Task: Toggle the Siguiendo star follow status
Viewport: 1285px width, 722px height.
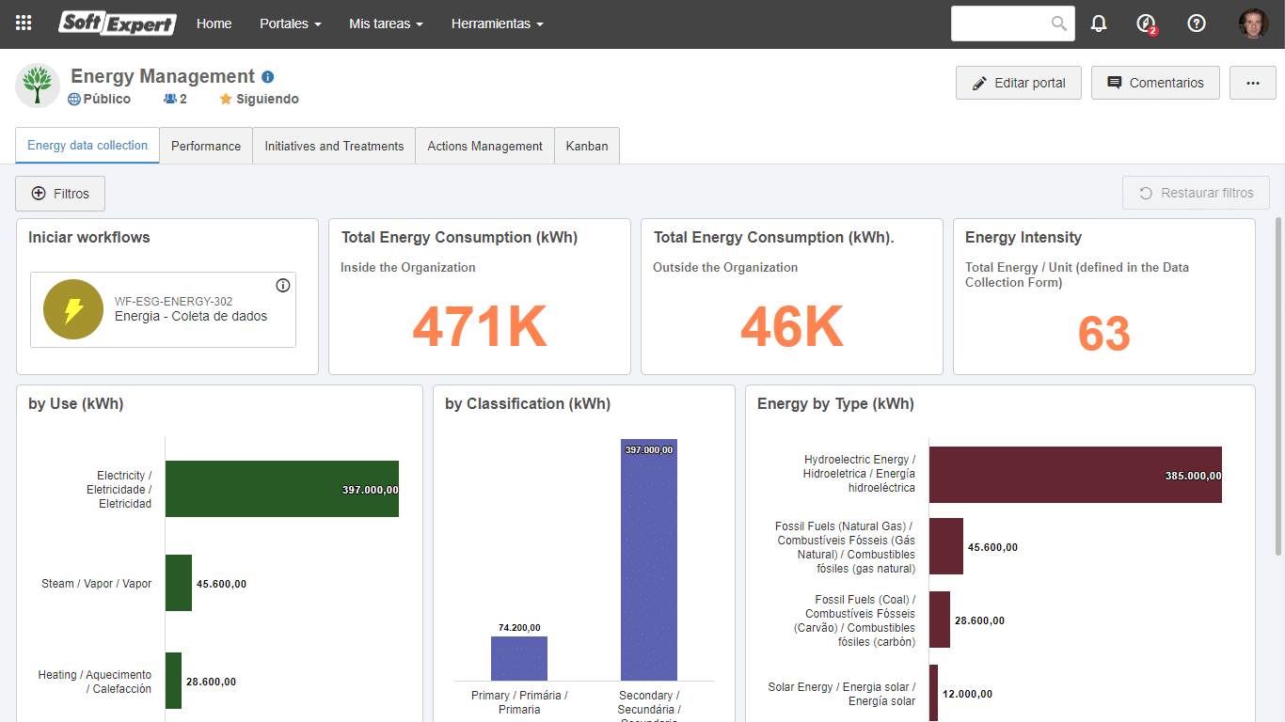Action: pyautogui.click(x=259, y=99)
